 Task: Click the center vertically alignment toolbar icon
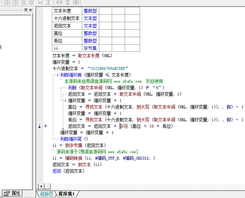point(15,3)
